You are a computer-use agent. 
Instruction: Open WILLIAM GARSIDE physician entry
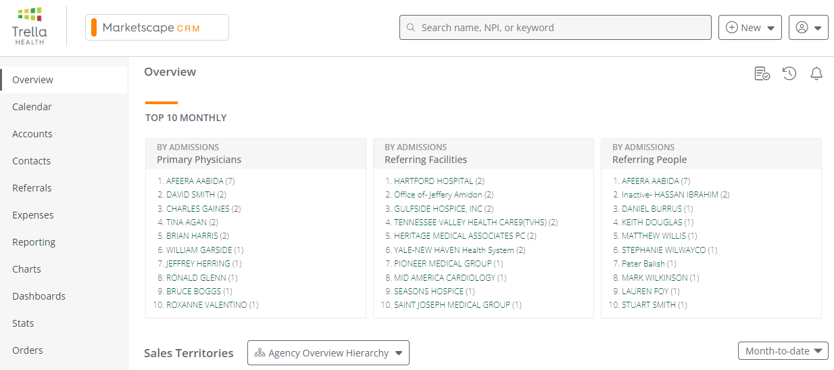(199, 250)
